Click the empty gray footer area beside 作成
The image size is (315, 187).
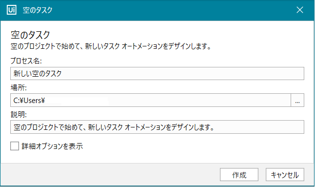pyautogui.click(x=111, y=174)
